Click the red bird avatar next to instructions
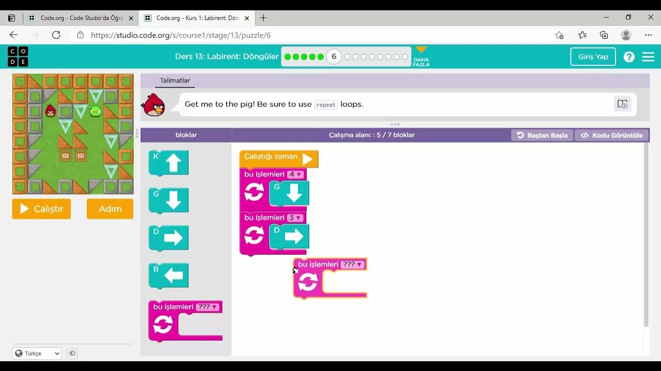Image resolution: width=661 pixels, height=371 pixels. coord(153,105)
